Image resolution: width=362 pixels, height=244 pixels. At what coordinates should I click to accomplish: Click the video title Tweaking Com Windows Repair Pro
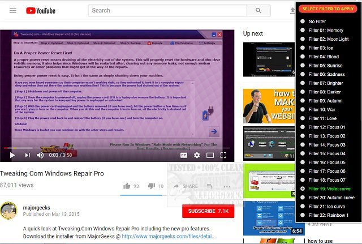[51, 173]
